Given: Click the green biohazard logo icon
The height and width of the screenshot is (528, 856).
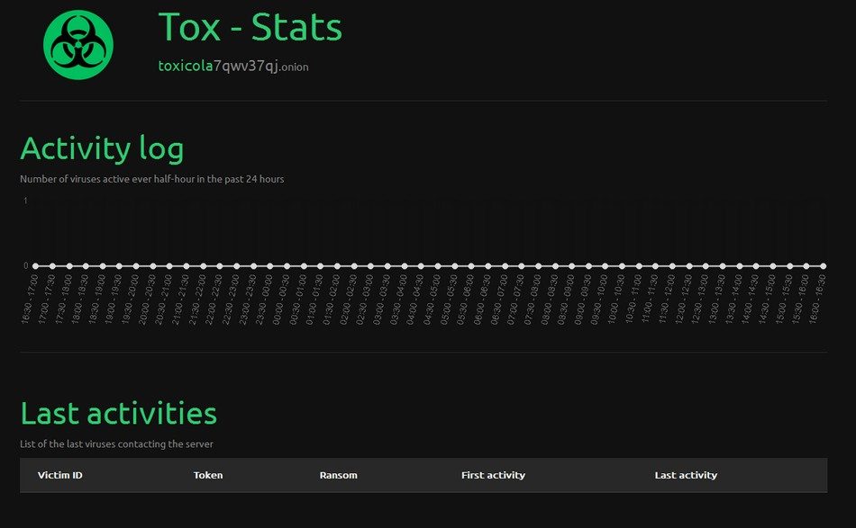Looking at the screenshot, I should pyautogui.click(x=78, y=43).
